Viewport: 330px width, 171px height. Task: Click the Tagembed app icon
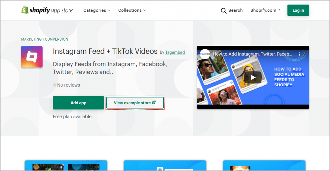(x=32, y=57)
